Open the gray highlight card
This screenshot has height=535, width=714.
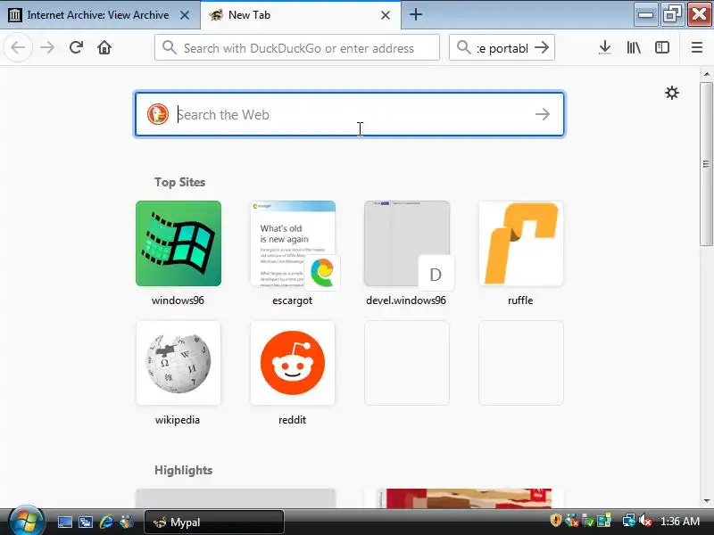click(236, 498)
